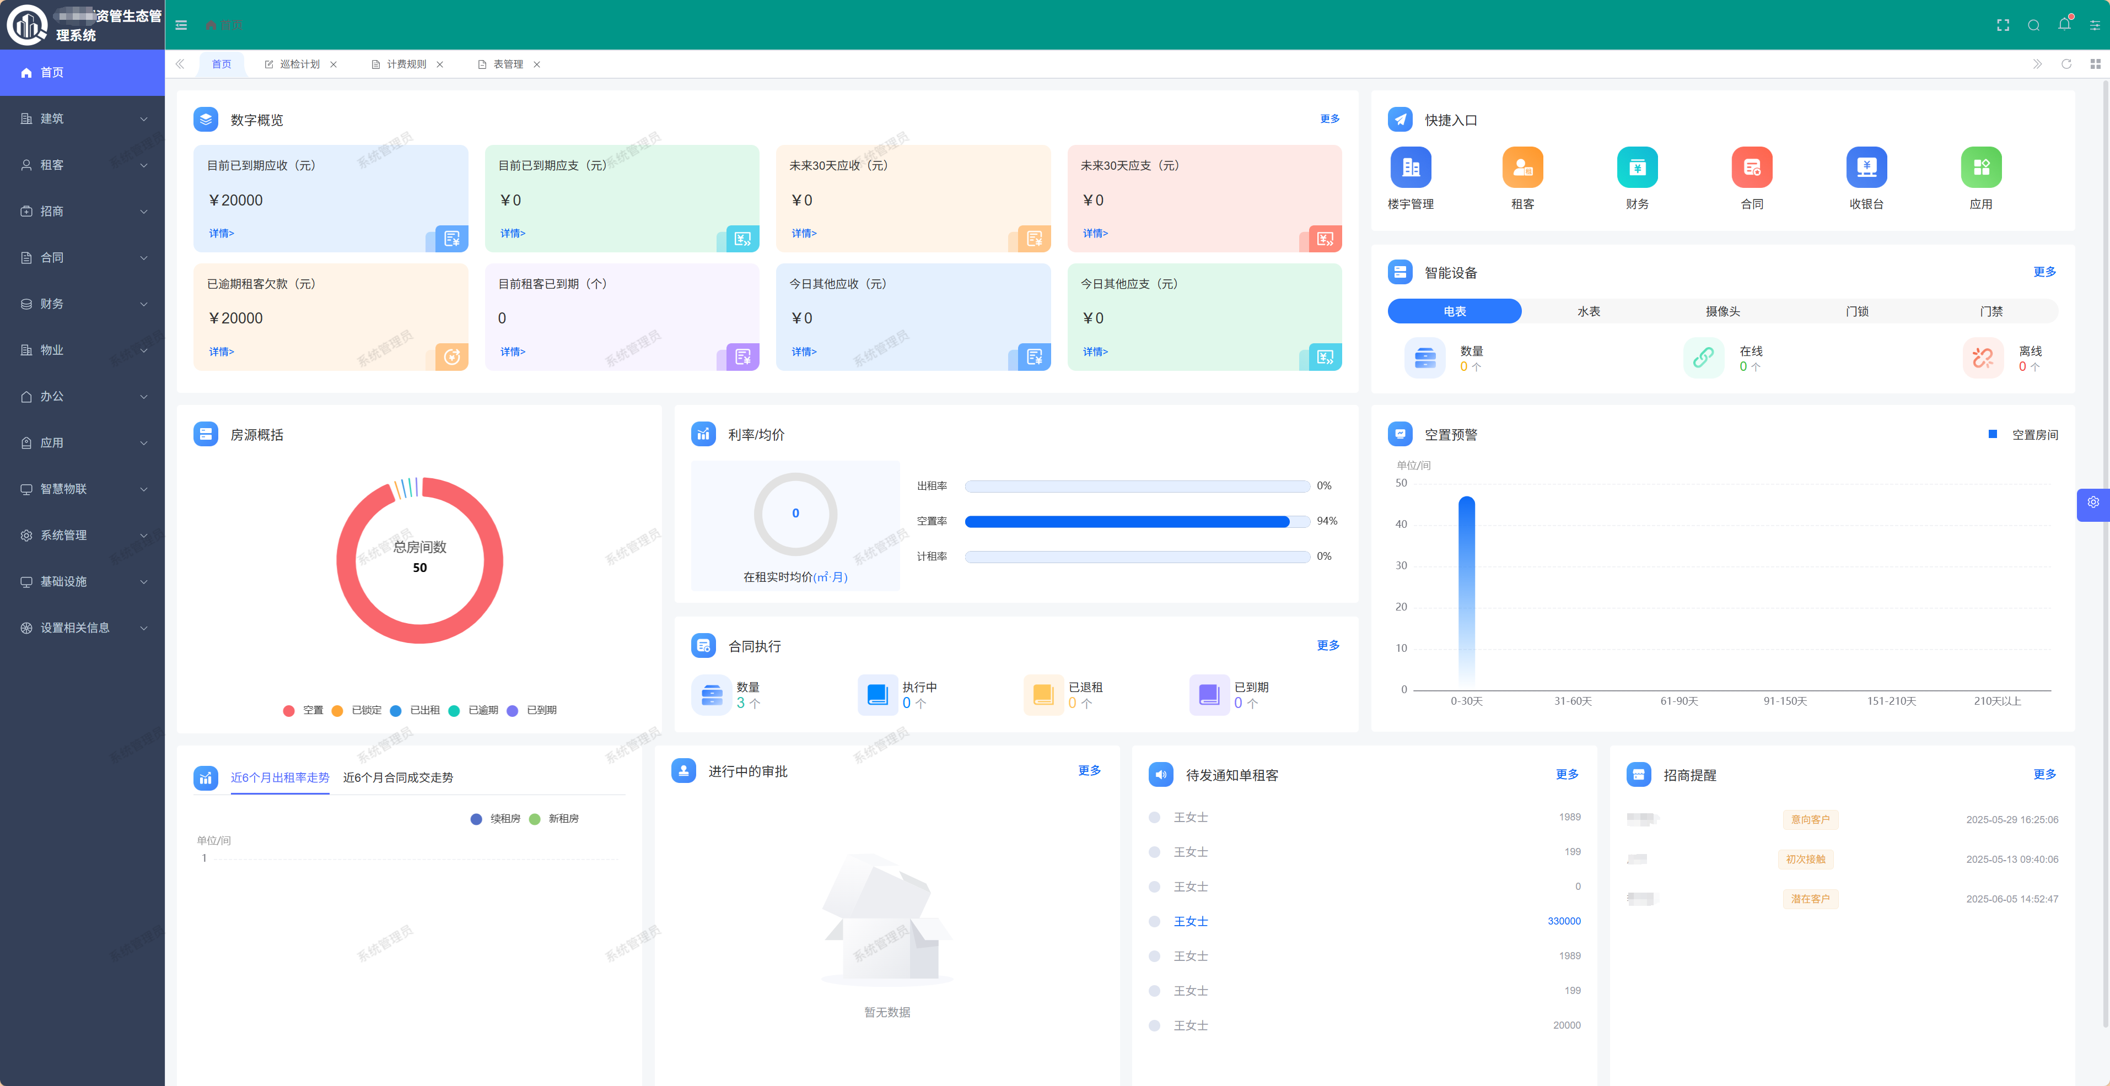Viewport: 2110px width, 1086px height.
Task: Click 详情> under 目前已到期应收
Action: pos(221,234)
